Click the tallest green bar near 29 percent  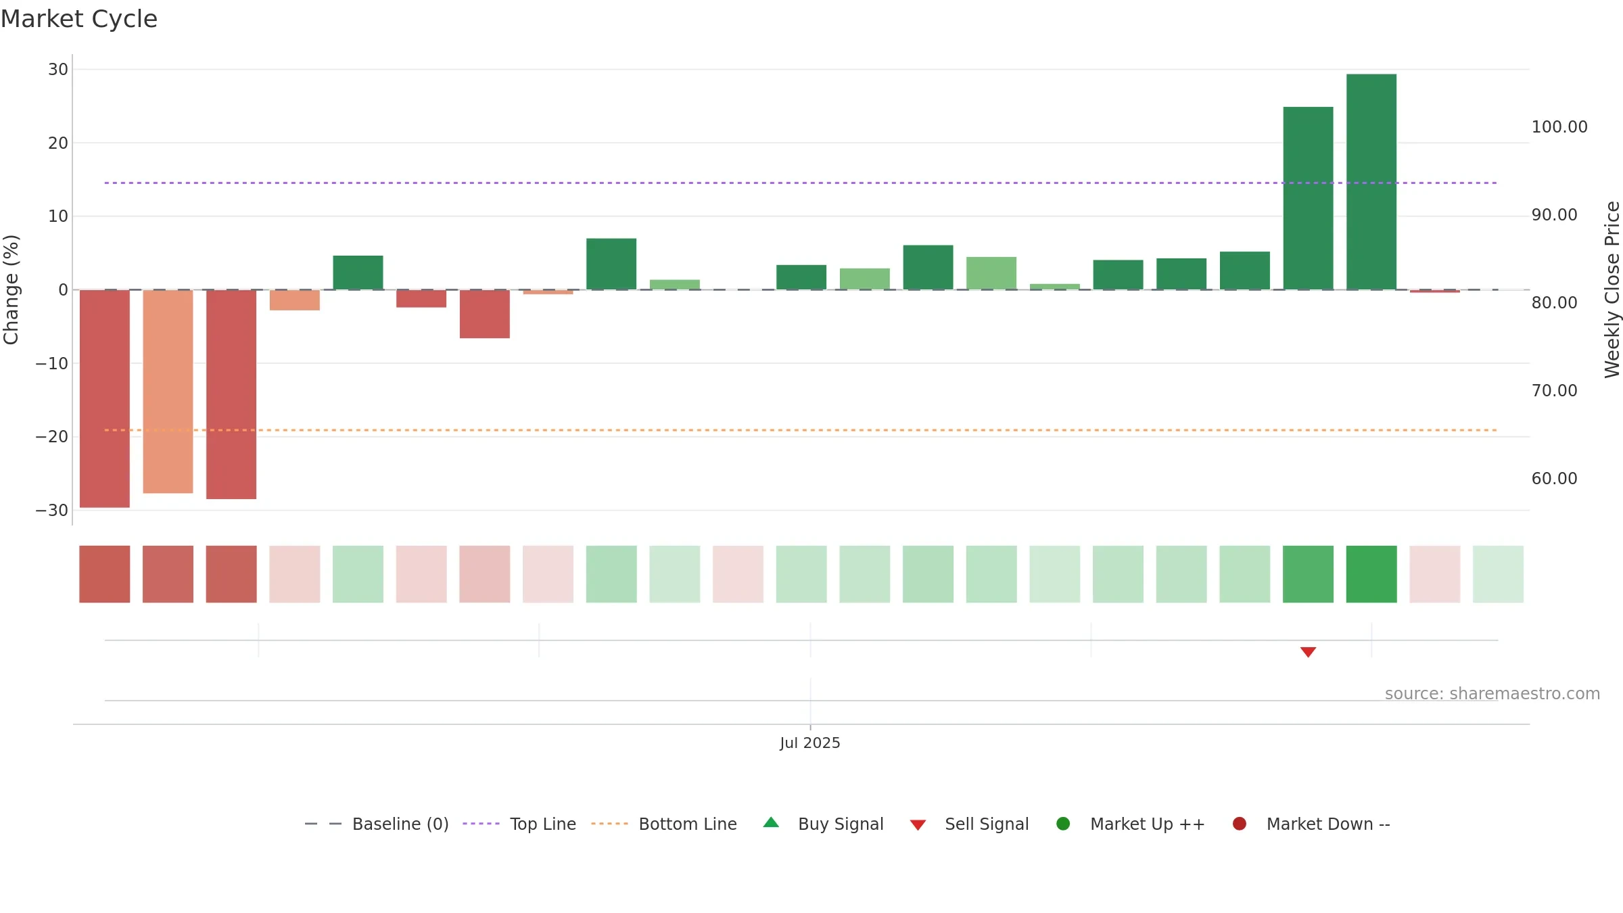pyautogui.click(x=1371, y=182)
